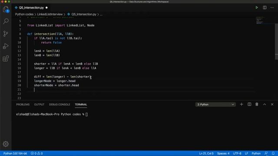Click line number 8 in gutter
This screenshot has height=156, width=278.
20,34
